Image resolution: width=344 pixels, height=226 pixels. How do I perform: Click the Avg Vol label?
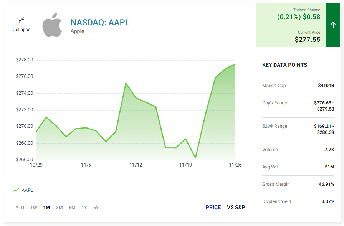(x=270, y=167)
